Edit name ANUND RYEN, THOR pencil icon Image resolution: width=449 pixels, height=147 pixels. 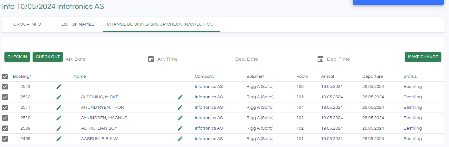click(180, 107)
